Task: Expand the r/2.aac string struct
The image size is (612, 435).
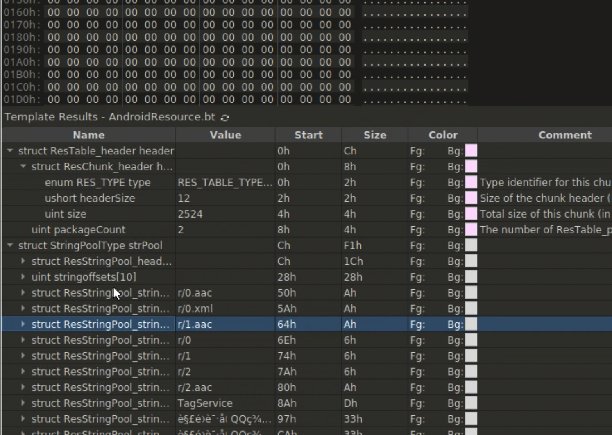Action: click(x=23, y=387)
